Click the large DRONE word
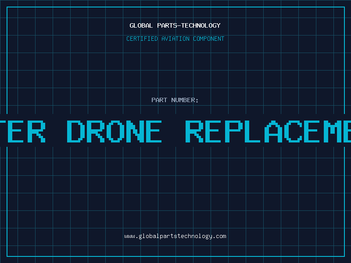This screenshot has height=263, width=351. 114,131
